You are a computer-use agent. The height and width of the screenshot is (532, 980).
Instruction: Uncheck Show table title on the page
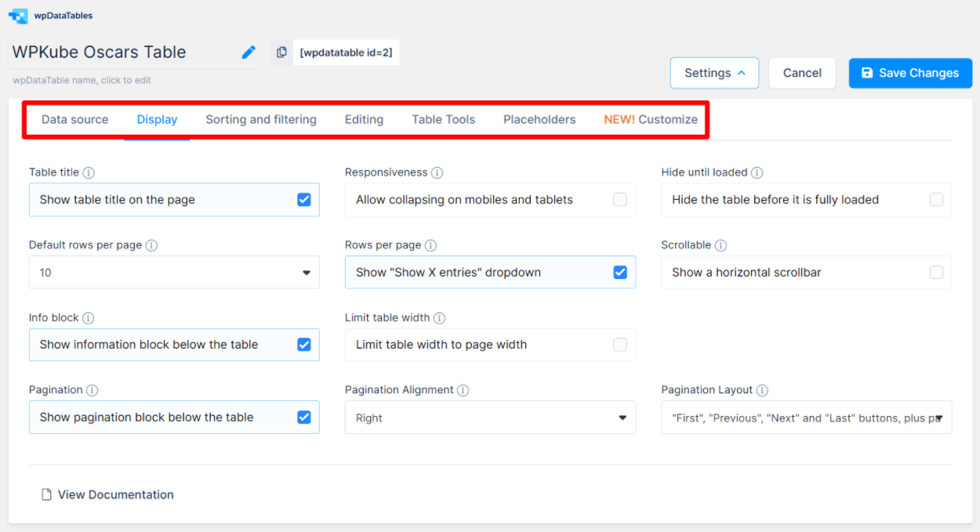304,200
